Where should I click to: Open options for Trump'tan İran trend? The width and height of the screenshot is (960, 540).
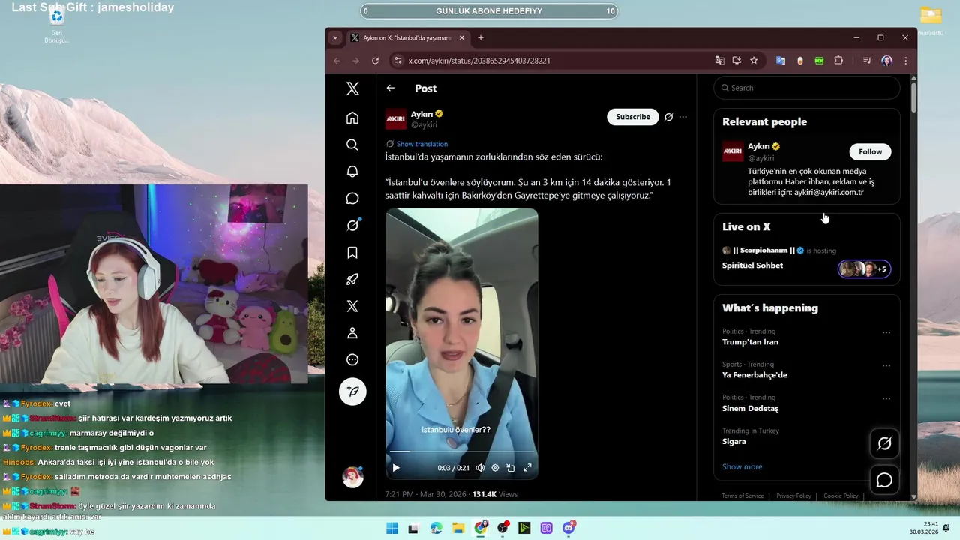pyautogui.click(x=886, y=332)
